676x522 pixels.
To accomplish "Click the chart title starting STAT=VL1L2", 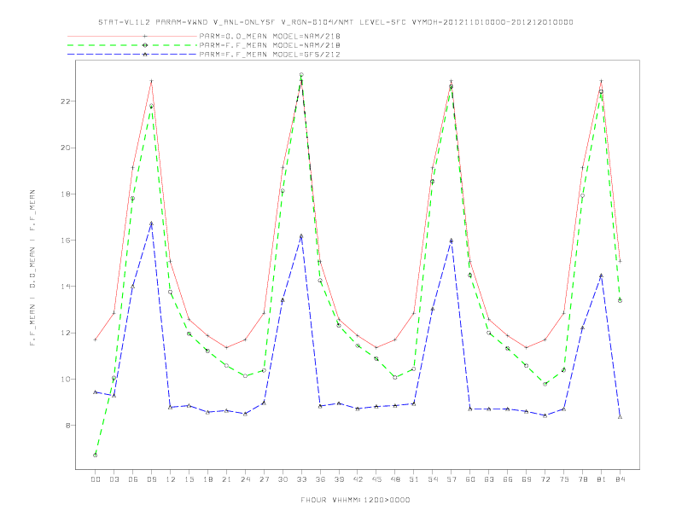I will (x=335, y=22).
